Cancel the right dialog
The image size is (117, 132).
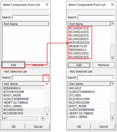[x=103, y=127]
